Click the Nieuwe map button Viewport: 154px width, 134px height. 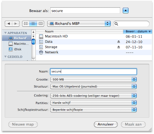tap(23, 124)
